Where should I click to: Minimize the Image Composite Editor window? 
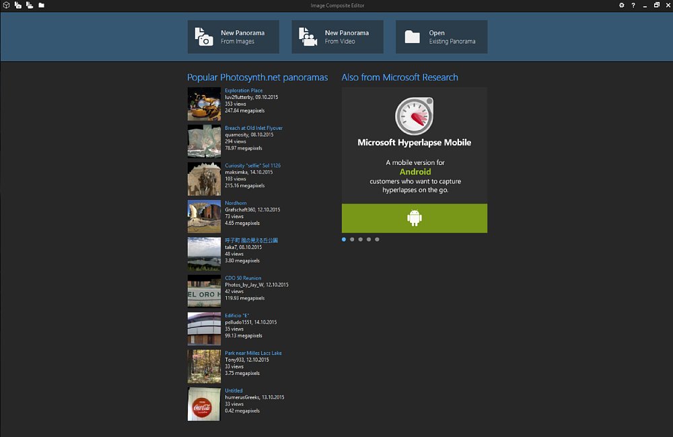pyautogui.click(x=645, y=5)
